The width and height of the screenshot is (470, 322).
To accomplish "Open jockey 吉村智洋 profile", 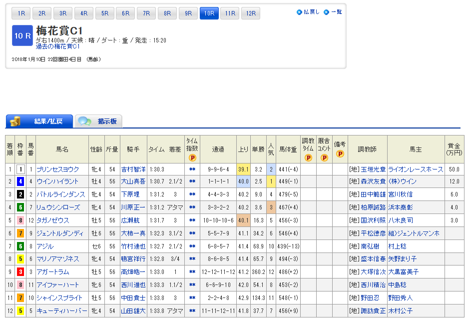I will tap(133, 169).
